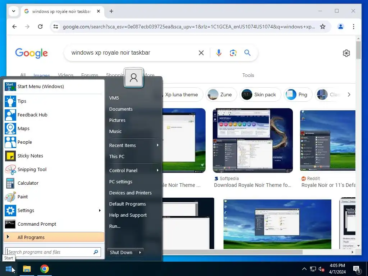Click the view site information icon
Viewport: 368px width, 276px height.
tap(56, 27)
